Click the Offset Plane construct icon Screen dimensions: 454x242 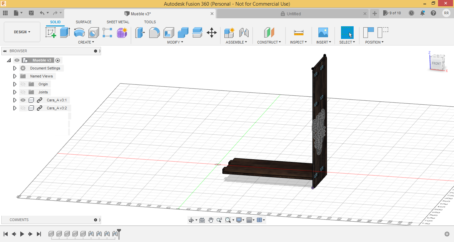coord(269,33)
